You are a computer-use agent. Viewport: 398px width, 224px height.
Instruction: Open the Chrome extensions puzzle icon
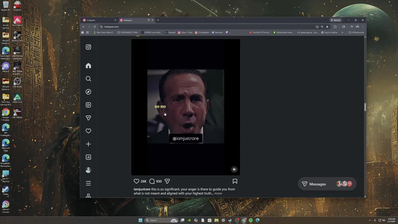335,27
